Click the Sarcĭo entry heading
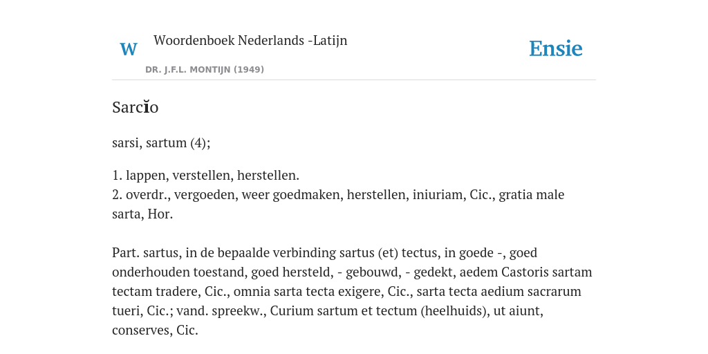Screen dimensions: 708x354 [135, 107]
